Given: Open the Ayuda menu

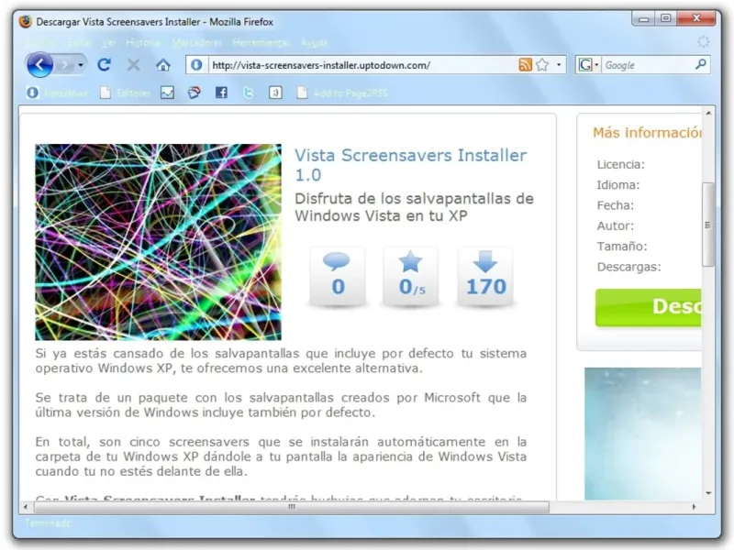Looking at the screenshot, I should coord(314,42).
